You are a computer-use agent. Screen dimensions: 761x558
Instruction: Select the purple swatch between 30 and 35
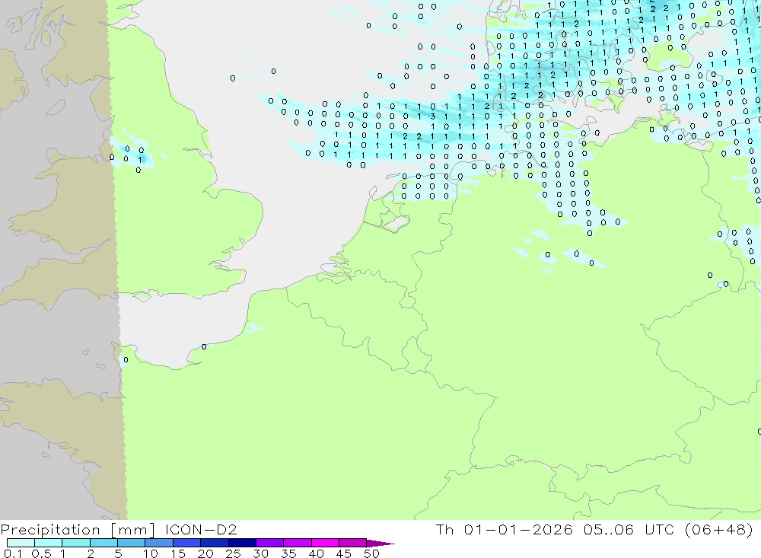[x=270, y=543]
